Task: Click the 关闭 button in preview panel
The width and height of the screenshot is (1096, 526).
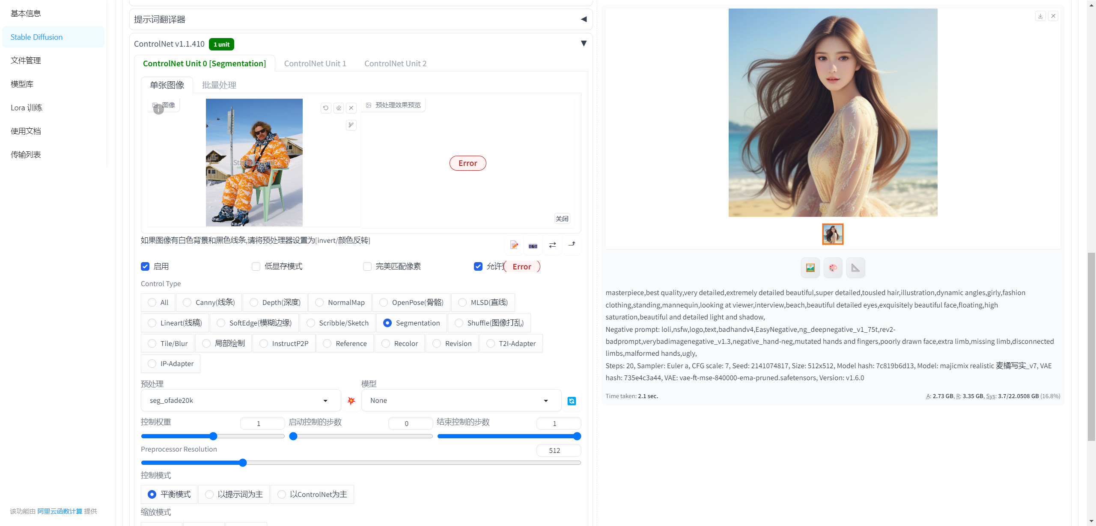Action: [562, 219]
